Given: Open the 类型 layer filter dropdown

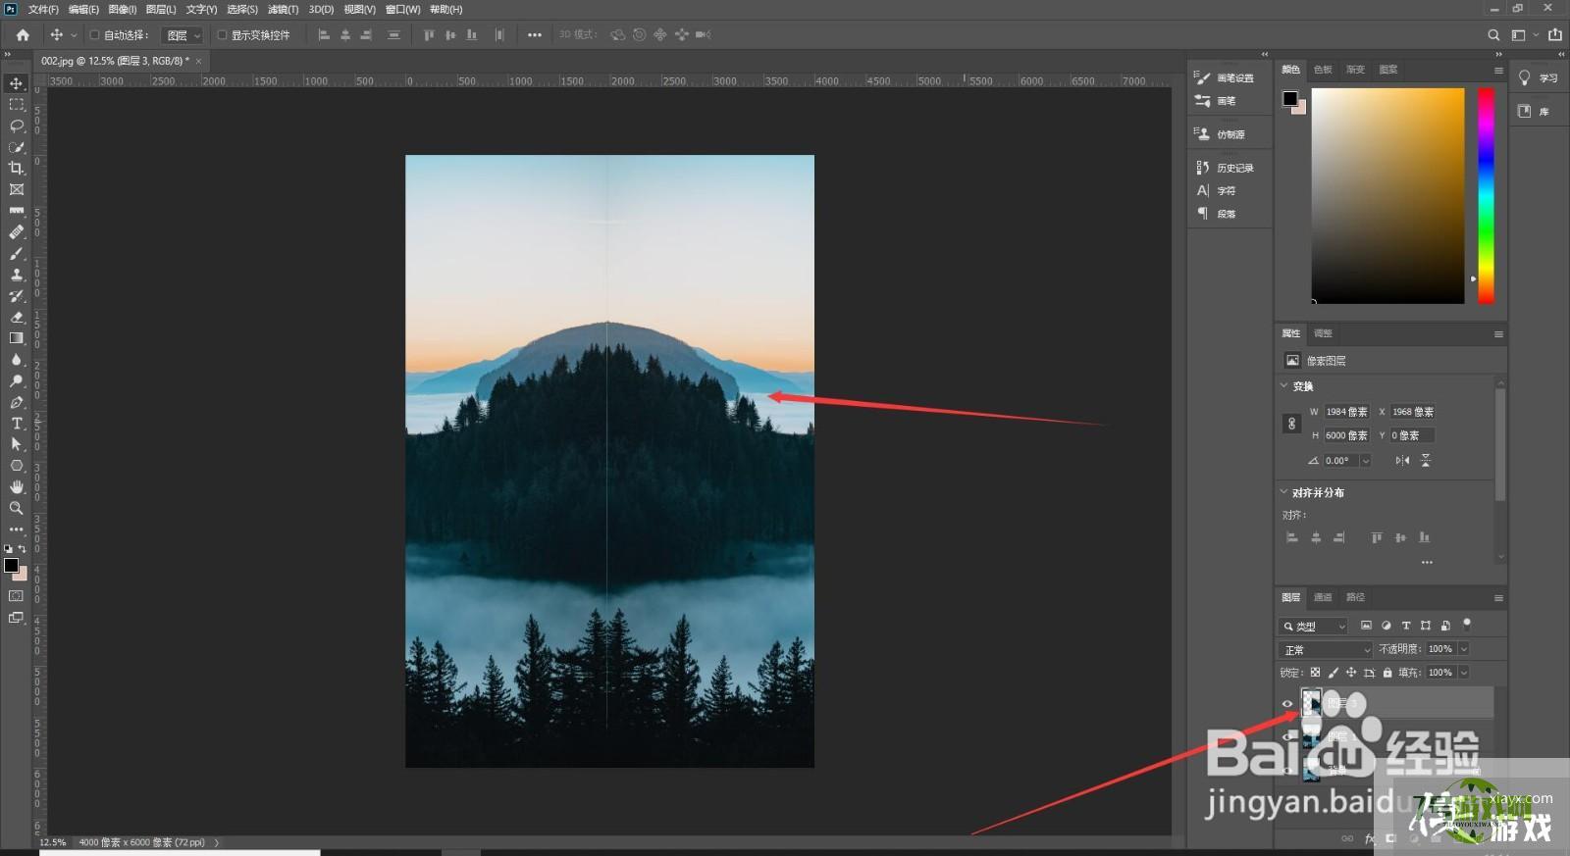Looking at the screenshot, I should [1314, 626].
